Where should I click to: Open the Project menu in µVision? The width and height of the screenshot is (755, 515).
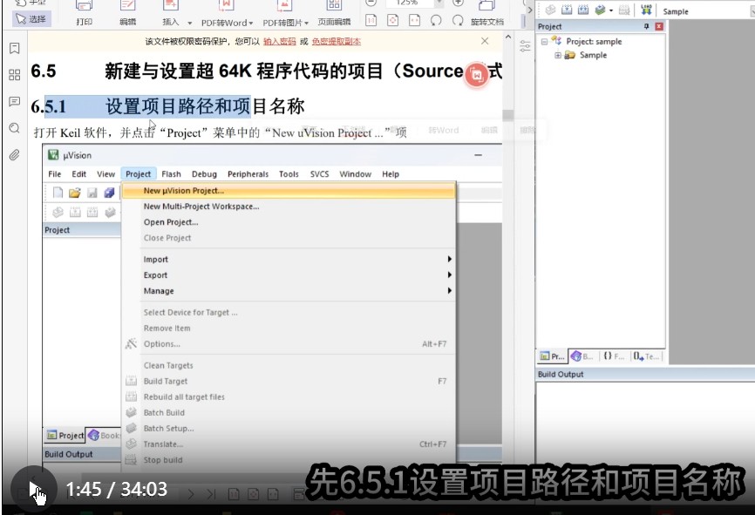click(138, 173)
